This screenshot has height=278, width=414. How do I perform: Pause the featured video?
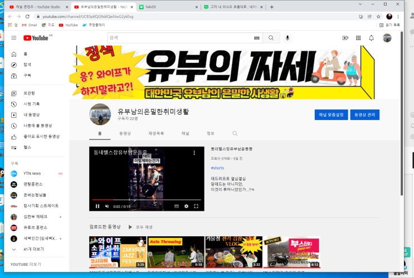pos(98,206)
